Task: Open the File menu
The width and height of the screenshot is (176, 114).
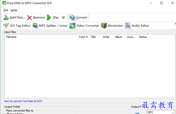Action: tap(6, 10)
